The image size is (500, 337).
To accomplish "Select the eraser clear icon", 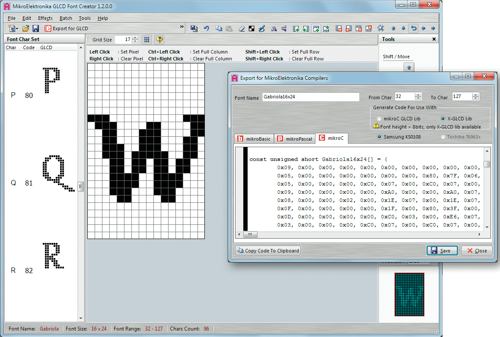I will click(x=242, y=28).
